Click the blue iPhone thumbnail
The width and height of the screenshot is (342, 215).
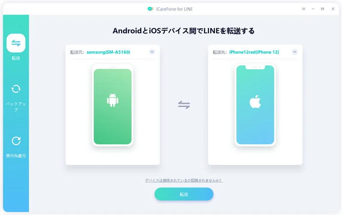[255, 105]
